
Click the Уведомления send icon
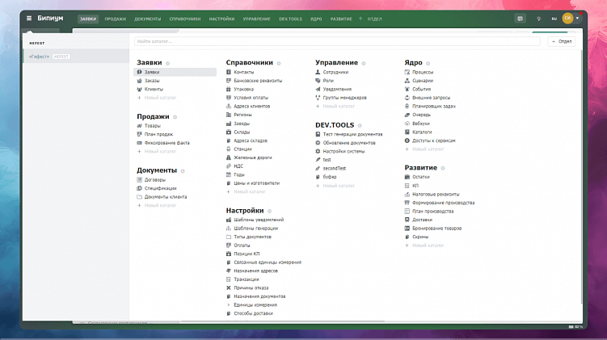pos(318,89)
